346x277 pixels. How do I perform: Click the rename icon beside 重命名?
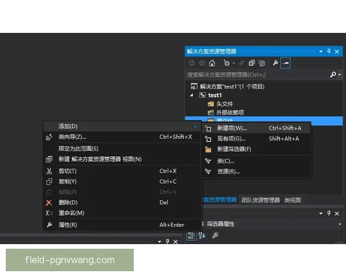click(49, 213)
